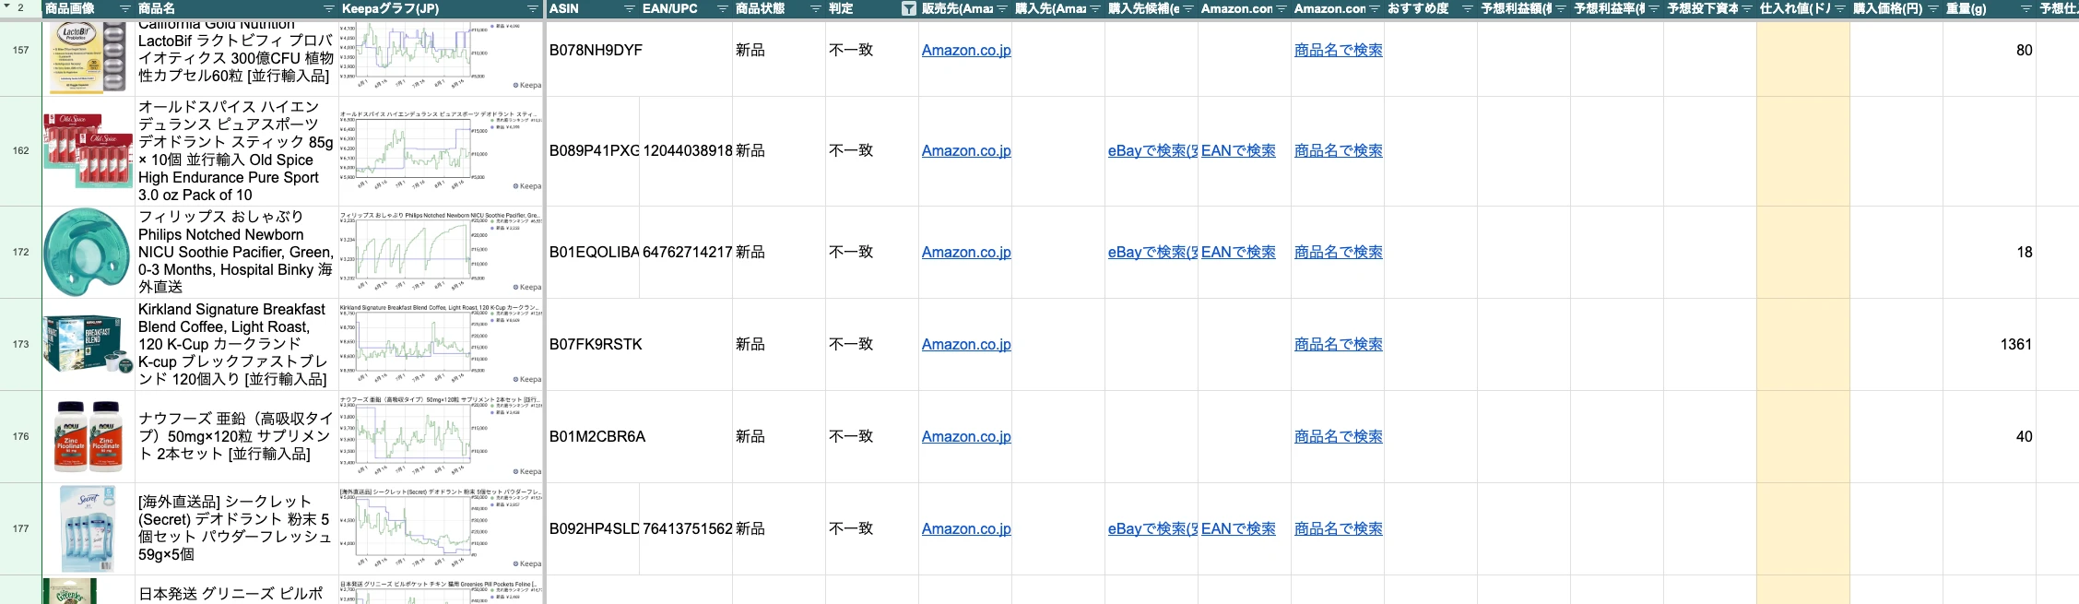Click 商品名で検索 link in row 157
The width and height of the screenshot is (2079, 604).
pyautogui.click(x=1338, y=50)
